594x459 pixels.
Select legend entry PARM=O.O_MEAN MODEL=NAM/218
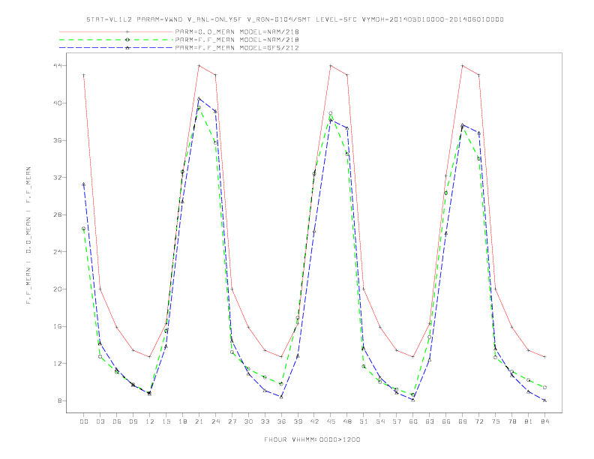(x=237, y=31)
